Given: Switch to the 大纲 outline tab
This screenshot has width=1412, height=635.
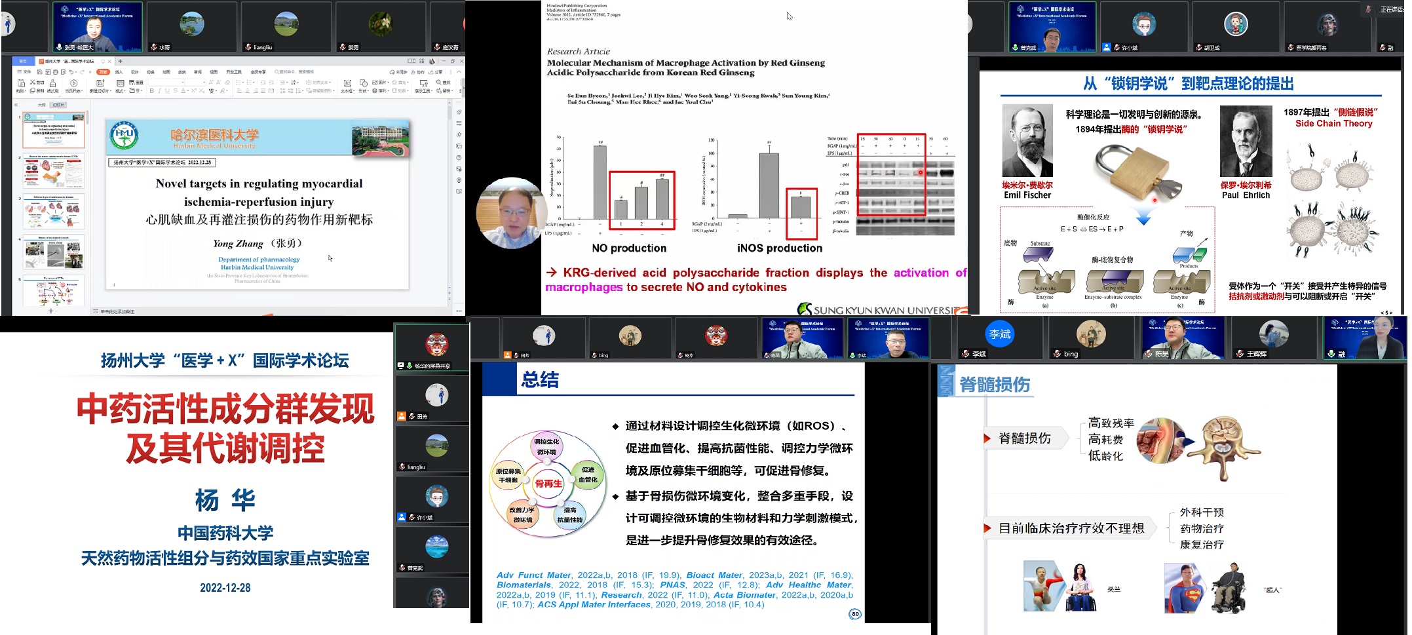Looking at the screenshot, I should click(41, 105).
